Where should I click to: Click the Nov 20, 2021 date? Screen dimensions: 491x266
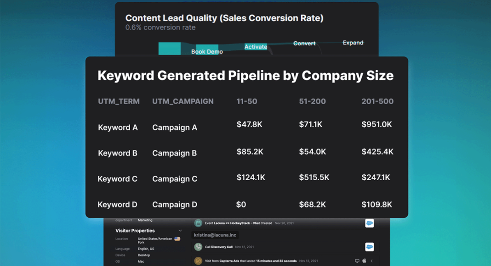click(x=284, y=223)
